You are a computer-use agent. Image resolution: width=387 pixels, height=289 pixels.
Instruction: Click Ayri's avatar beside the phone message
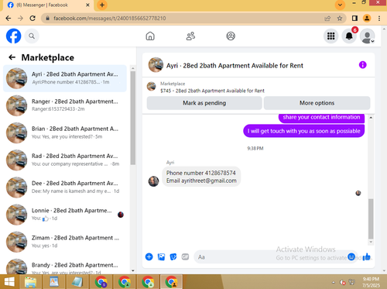tap(153, 181)
